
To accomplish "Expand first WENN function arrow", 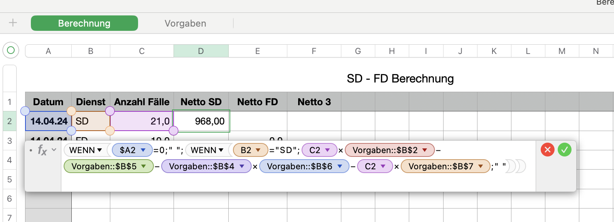I will 100,150.
